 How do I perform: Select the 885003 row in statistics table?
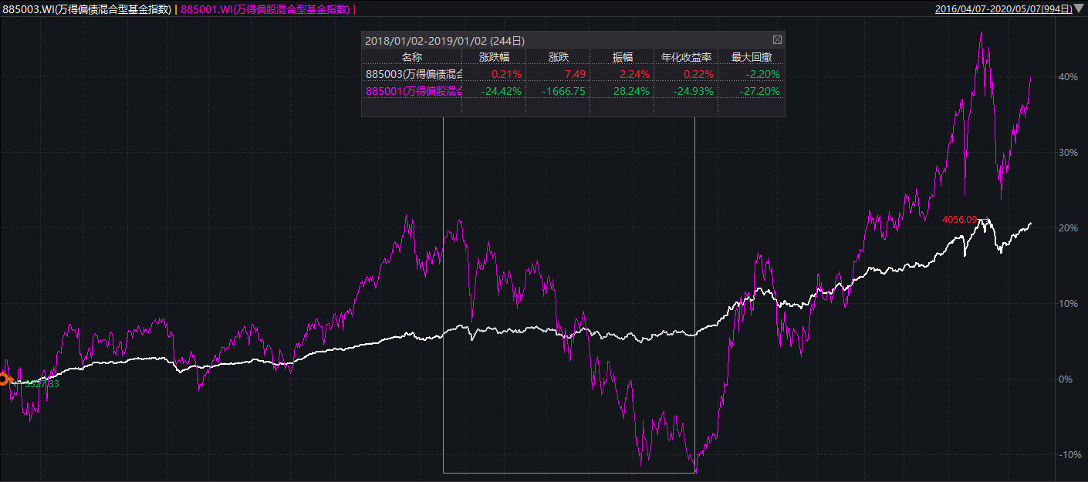pyautogui.click(x=414, y=74)
